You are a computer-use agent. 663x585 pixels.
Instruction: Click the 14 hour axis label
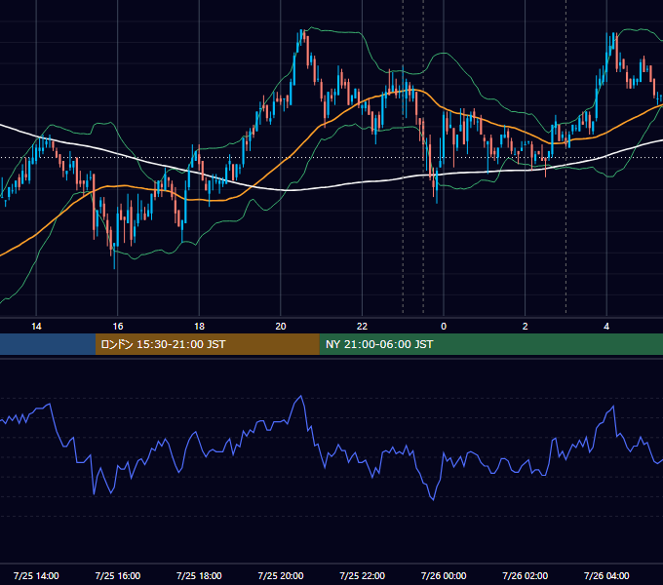tap(36, 327)
